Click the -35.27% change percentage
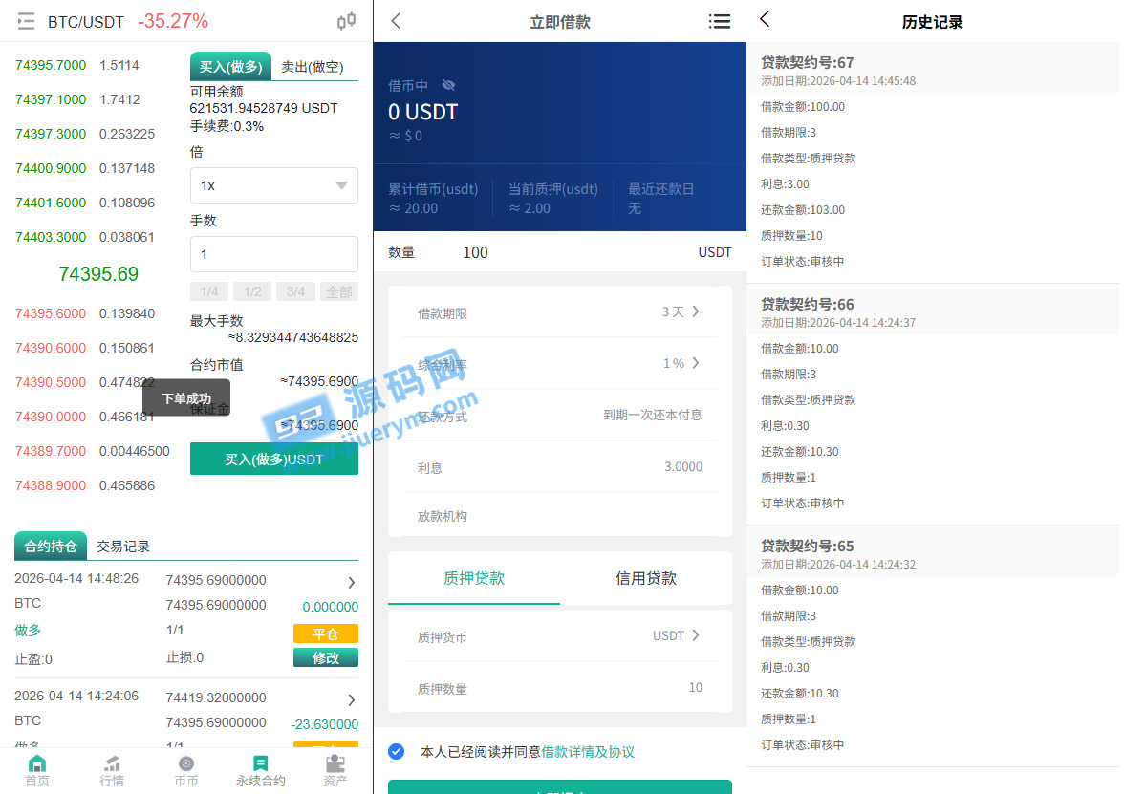 pos(173,21)
